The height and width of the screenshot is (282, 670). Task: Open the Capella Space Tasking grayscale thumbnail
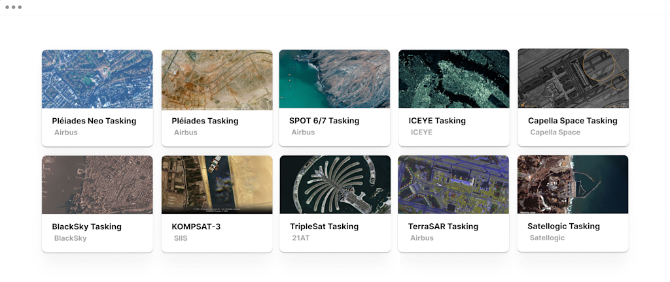tap(573, 78)
